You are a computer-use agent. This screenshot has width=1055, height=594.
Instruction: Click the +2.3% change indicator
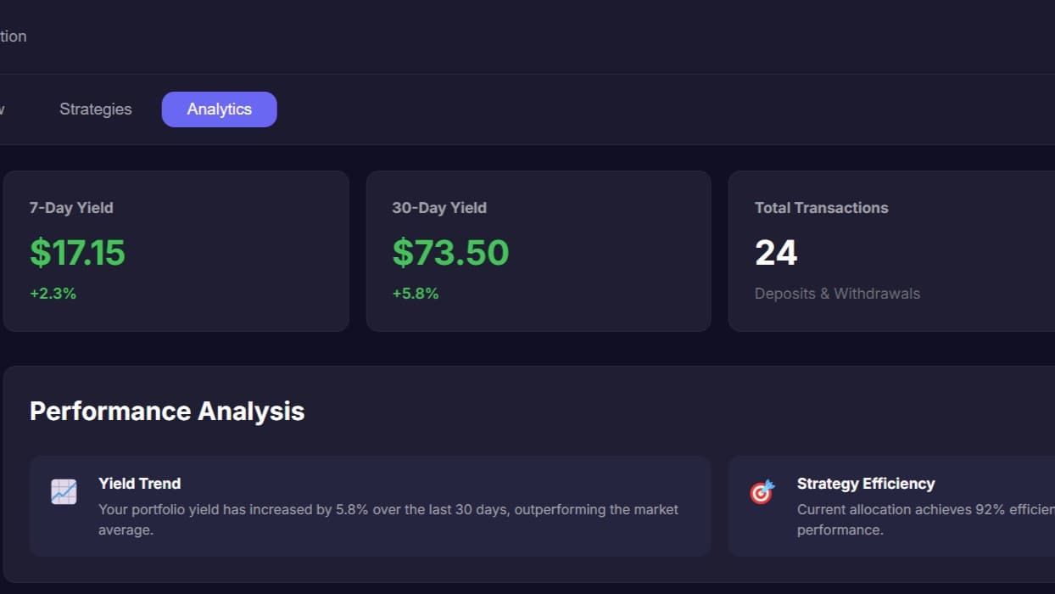pyautogui.click(x=53, y=294)
